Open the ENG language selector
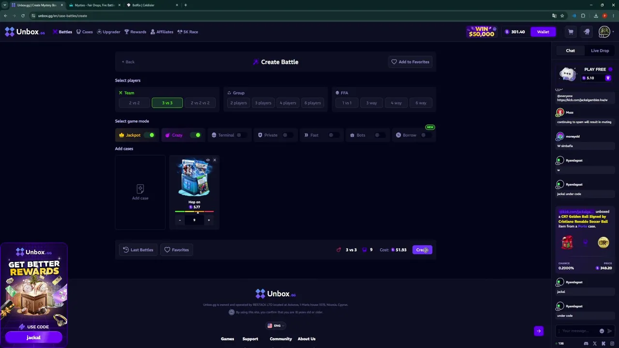The image size is (619, 348). [x=275, y=326]
